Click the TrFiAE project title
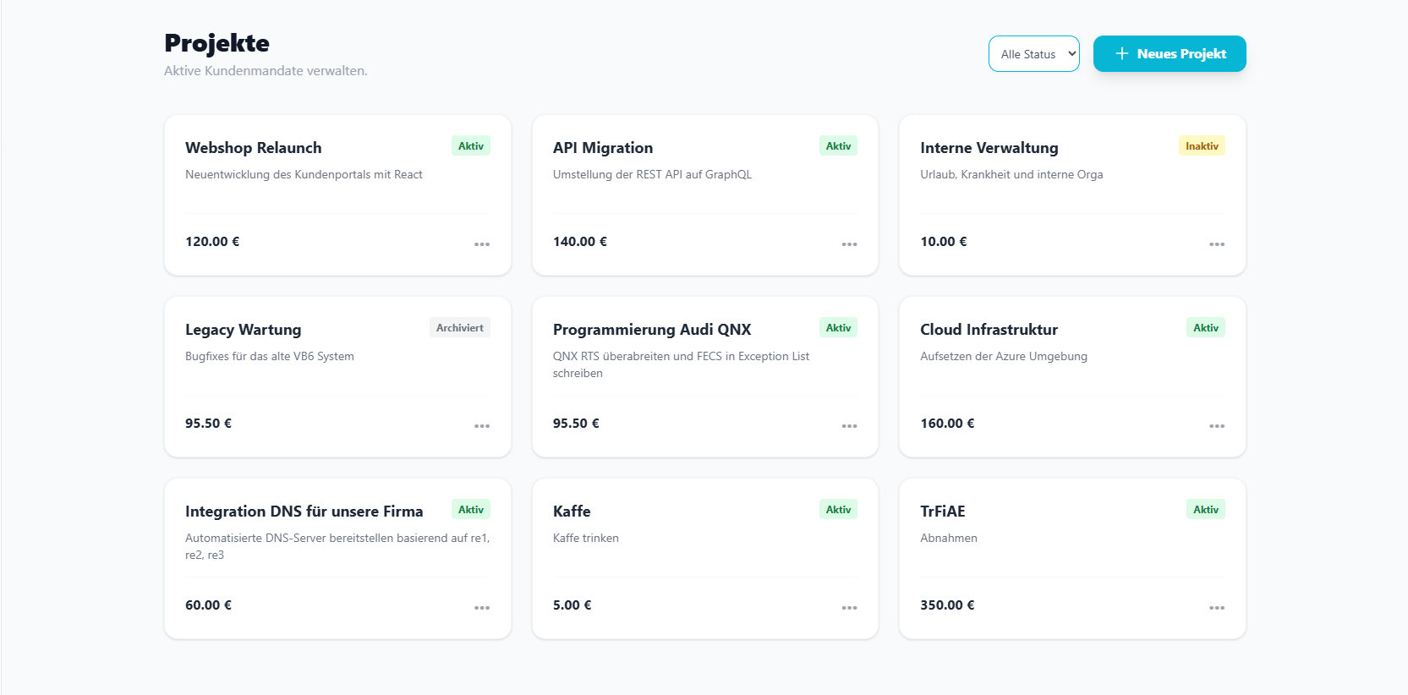The height and width of the screenshot is (695, 1408). point(942,512)
